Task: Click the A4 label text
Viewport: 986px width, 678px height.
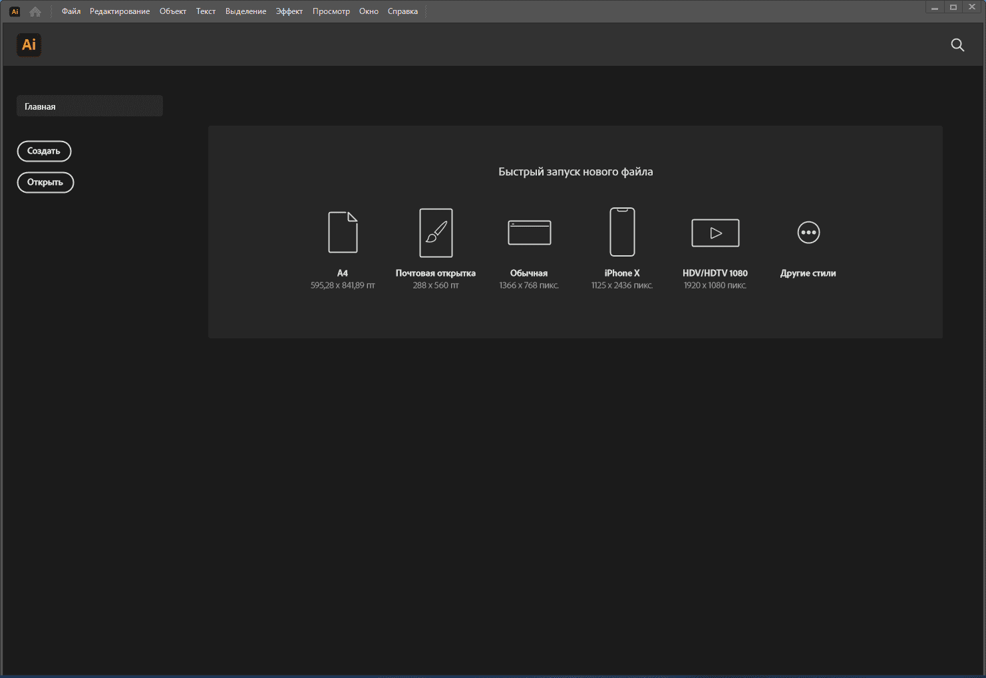Action: click(x=343, y=273)
